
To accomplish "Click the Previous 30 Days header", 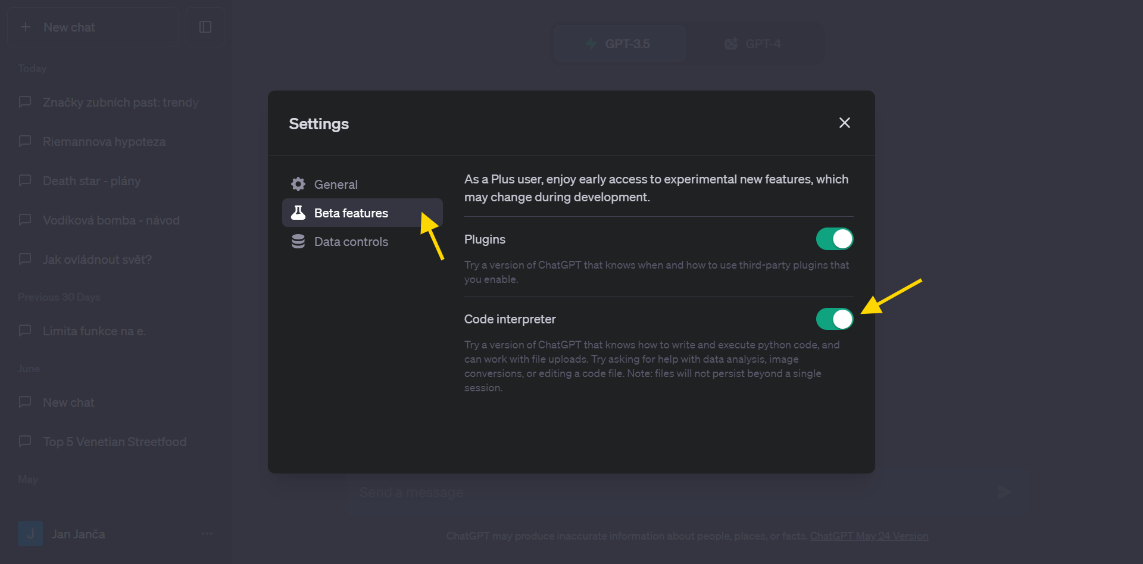I will (59, 297).
